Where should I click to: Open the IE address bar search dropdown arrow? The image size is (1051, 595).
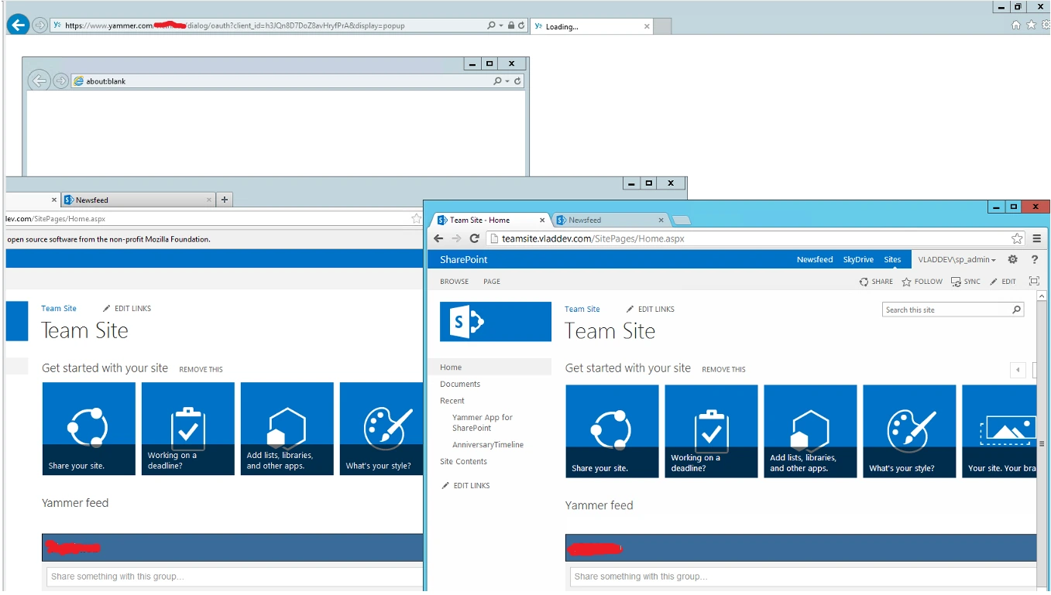pos(502,26)
